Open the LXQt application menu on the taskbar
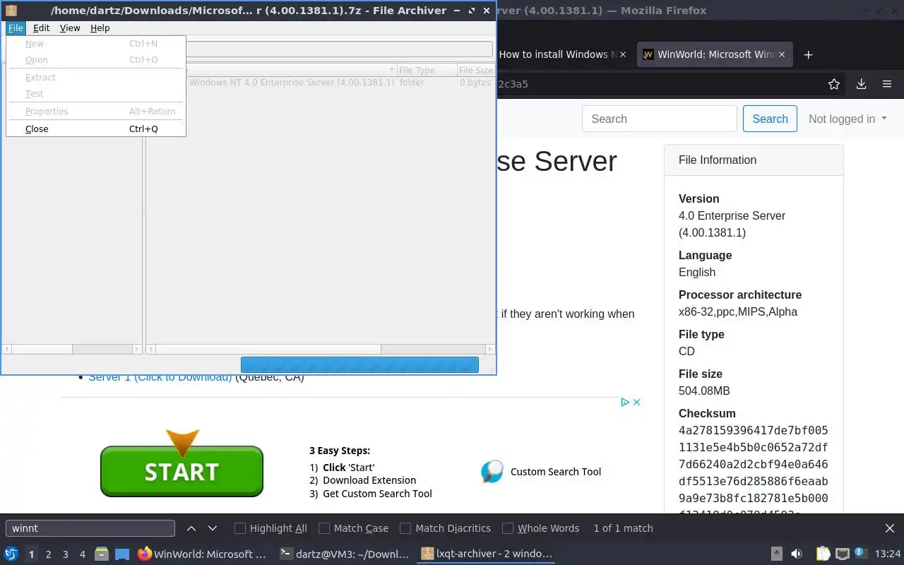The width and height of the screenshot is (904, 565). pyautogui.click(x=11, y=554)
